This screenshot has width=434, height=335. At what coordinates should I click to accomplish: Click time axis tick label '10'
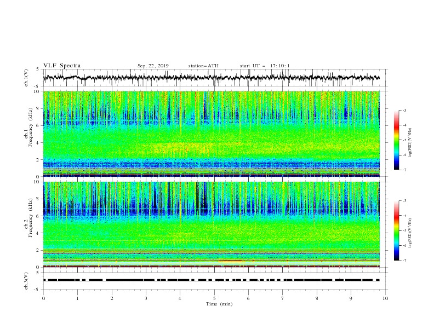click(x=385, y=298)
